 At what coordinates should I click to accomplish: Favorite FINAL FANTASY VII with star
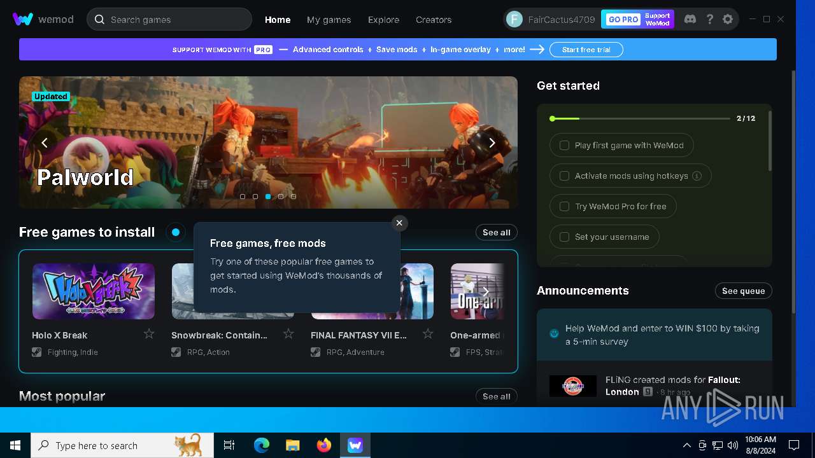(428, 334)
